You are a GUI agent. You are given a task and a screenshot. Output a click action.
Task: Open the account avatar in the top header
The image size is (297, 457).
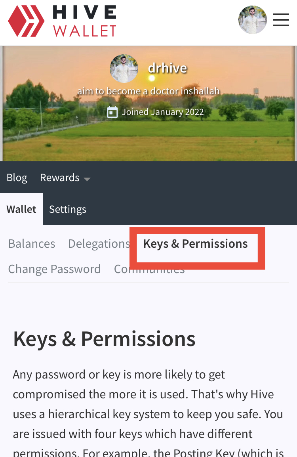253,20
